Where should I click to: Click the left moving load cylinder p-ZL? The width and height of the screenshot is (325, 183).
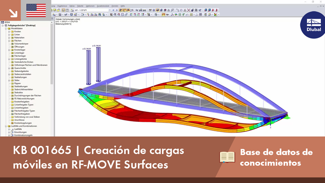[89, 68]
